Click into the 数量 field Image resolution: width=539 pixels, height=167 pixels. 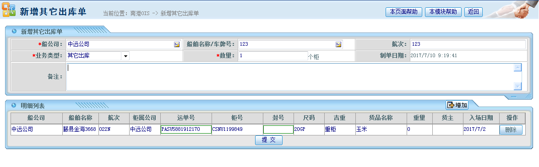pyautogui.click(x=273, y=56)
